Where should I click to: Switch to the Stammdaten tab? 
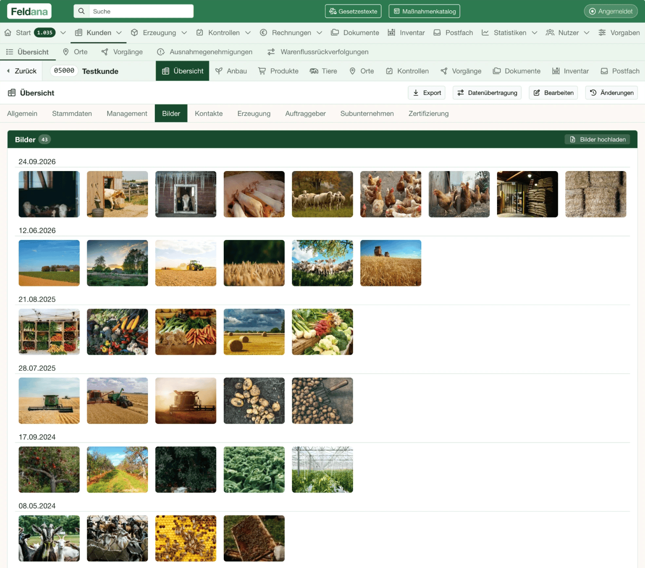tap(72, 114)
